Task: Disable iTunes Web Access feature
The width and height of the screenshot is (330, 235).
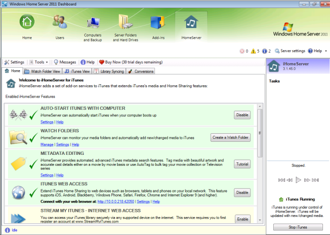Action: click(242, 192)
